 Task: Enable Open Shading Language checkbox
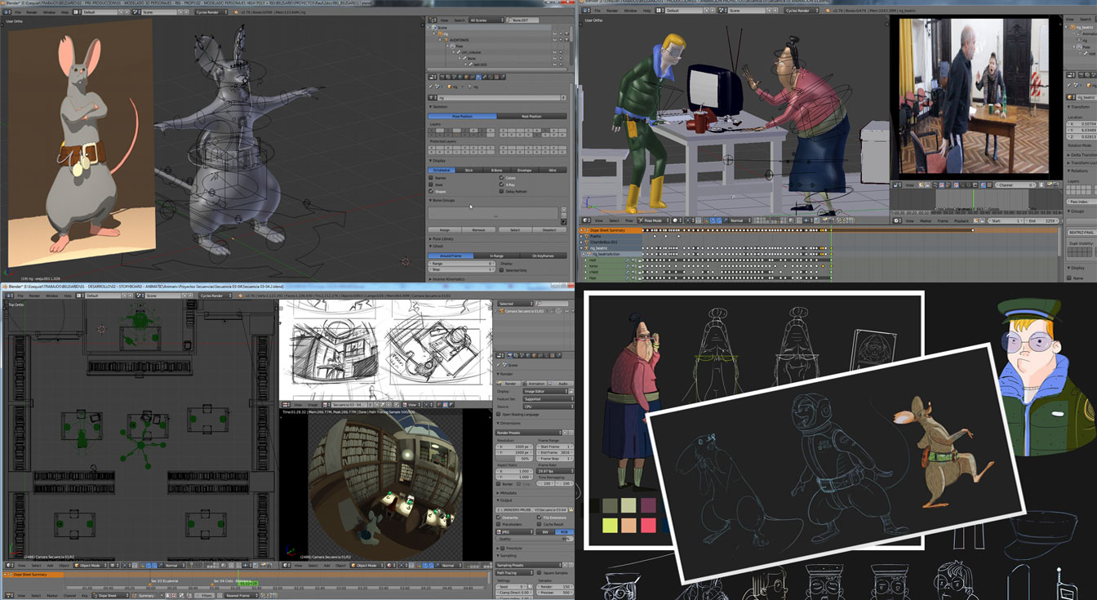499,415
